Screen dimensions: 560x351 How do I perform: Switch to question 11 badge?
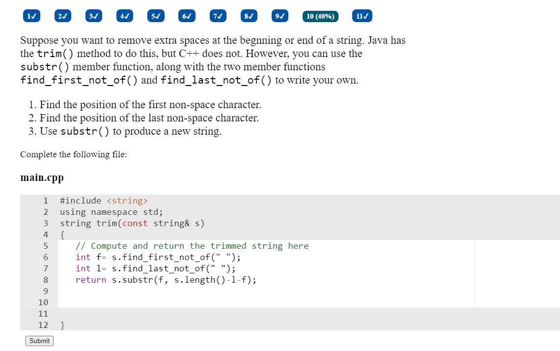pyautogui.click(x=362, y=16)
